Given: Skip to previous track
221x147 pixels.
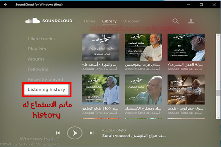Looking at the screenshot, I should [x=58, y=133].
